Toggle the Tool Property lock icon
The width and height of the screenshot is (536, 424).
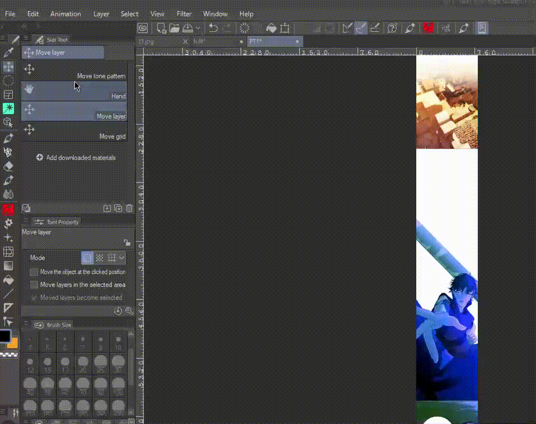[127, 242]
